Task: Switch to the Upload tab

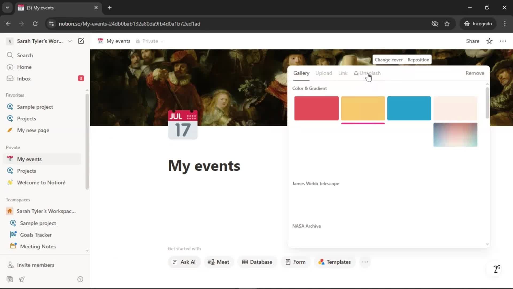Action: point(324,73)
